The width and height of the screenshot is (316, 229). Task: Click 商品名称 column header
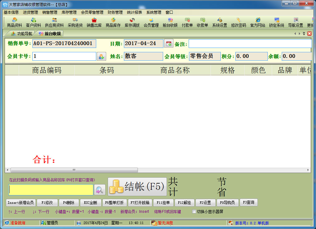click(x=175, y=70)
